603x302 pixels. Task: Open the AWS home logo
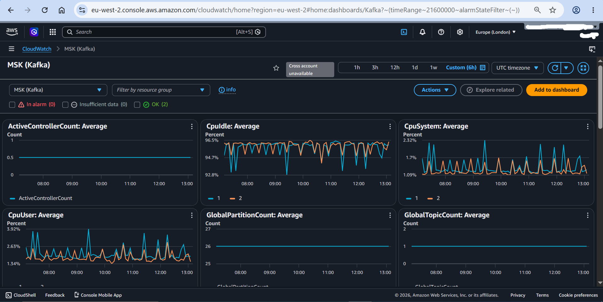coord(12,32)
